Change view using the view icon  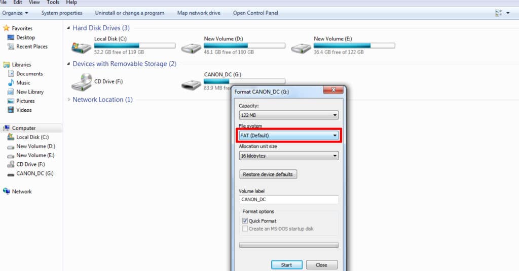[499, 13]
